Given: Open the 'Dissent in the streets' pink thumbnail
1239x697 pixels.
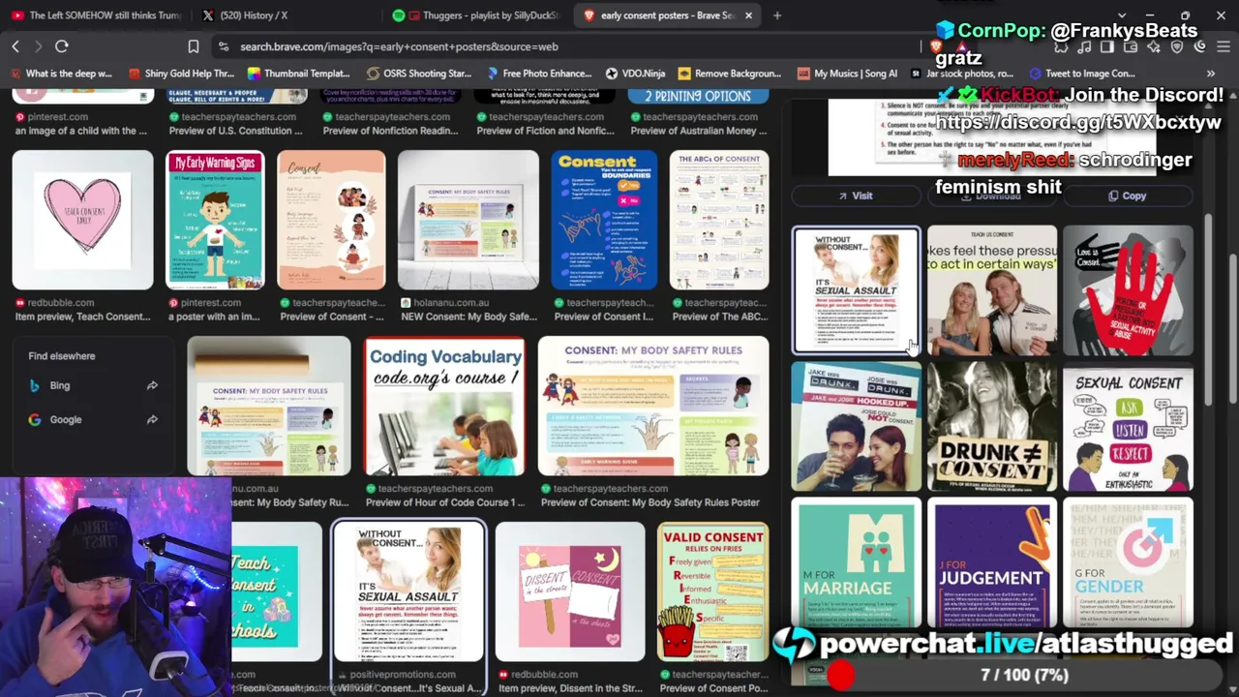Looking at the screenshot, I should click(x=570, y=591).
